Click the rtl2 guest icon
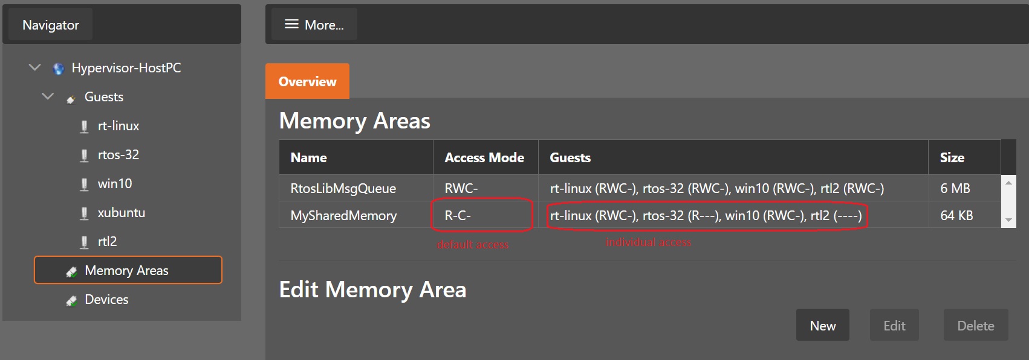 point(85,241)
